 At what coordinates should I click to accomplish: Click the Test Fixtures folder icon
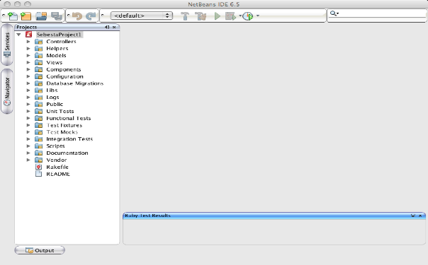pyautogui.click(x=39, y=125)
